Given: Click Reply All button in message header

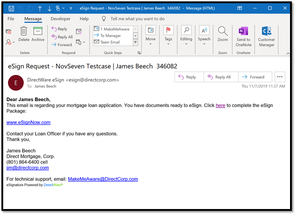Looking at the screenshot, I should click(x=221, y=77).
